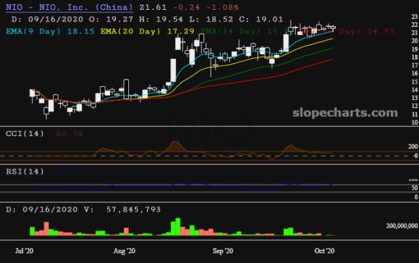The height and width of the screenshot is (263, 419).
Task: Click the 200 level label on CCI axis
Action: click(x=413, y=147)
